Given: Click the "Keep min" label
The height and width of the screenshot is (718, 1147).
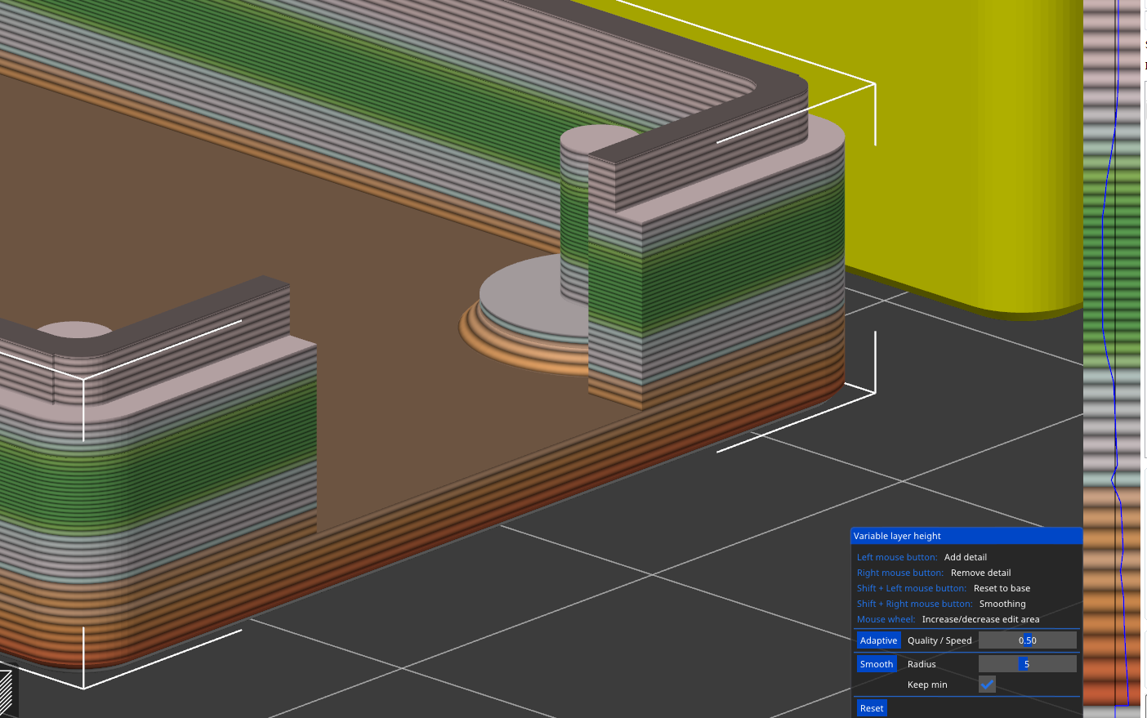Looking at the screenshot, I should (x=927, y=685).
